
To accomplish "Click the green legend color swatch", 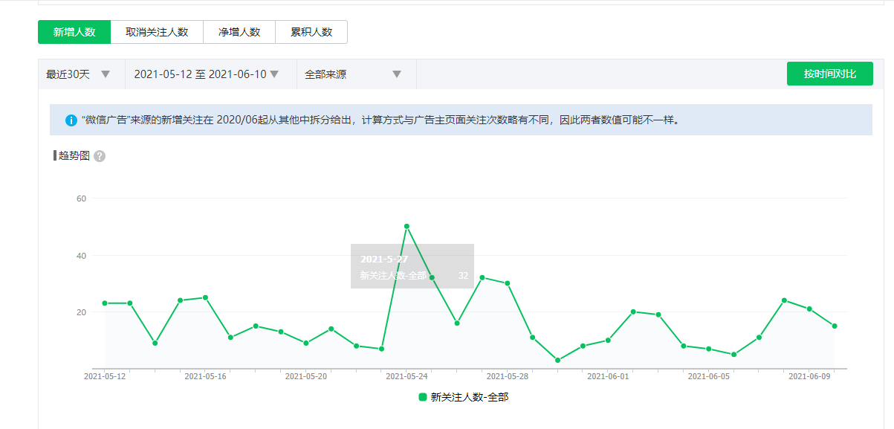I will pos(423,397).
